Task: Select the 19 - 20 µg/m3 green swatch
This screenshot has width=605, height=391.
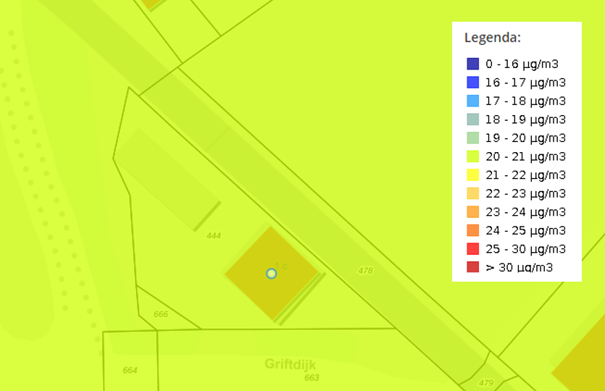Action: click(x=472, y=138)
